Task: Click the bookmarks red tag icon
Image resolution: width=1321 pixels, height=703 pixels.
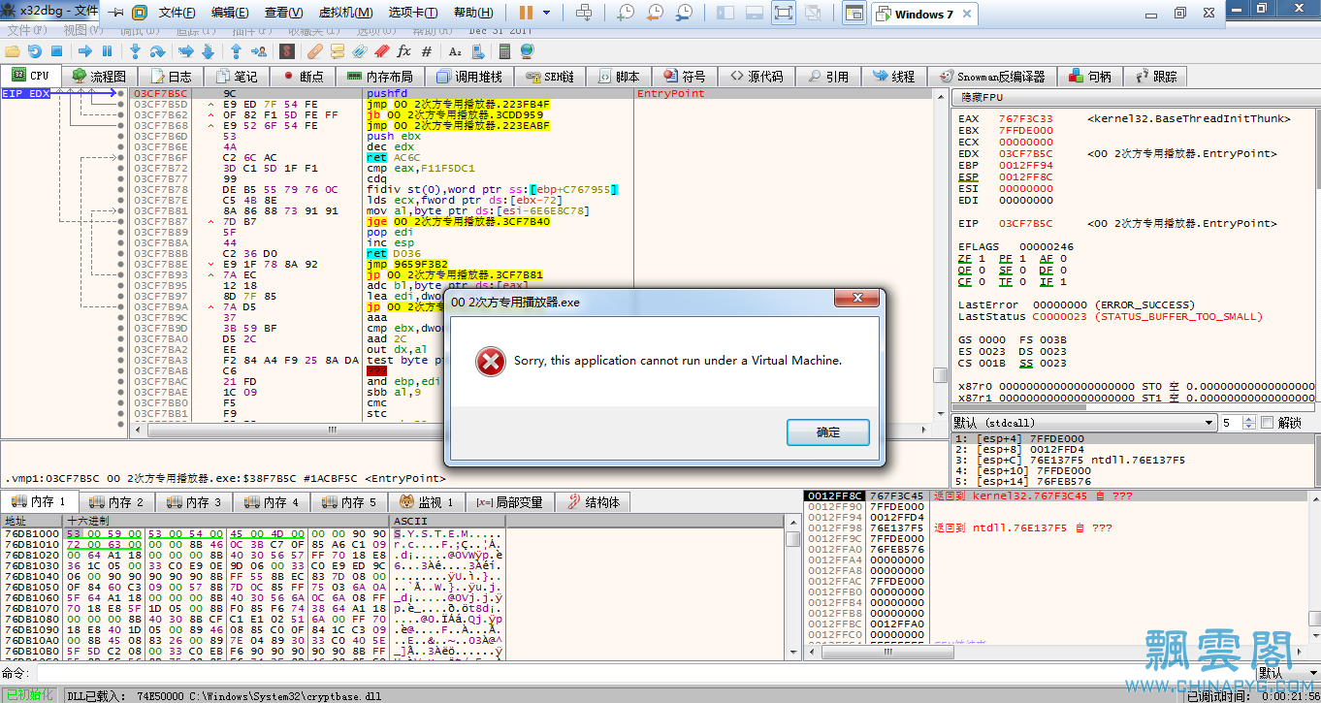Action: point(382,50)
